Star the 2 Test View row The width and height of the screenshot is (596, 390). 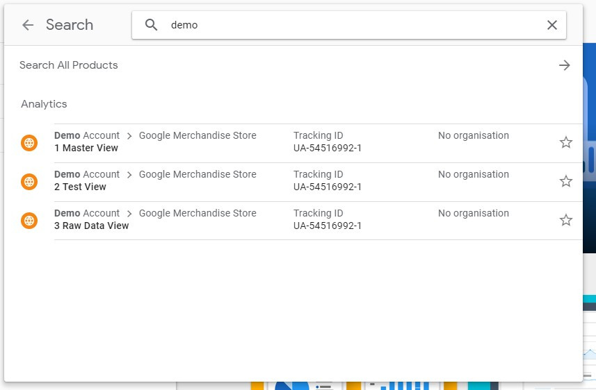pyautogui.click(x=565, y=181)
